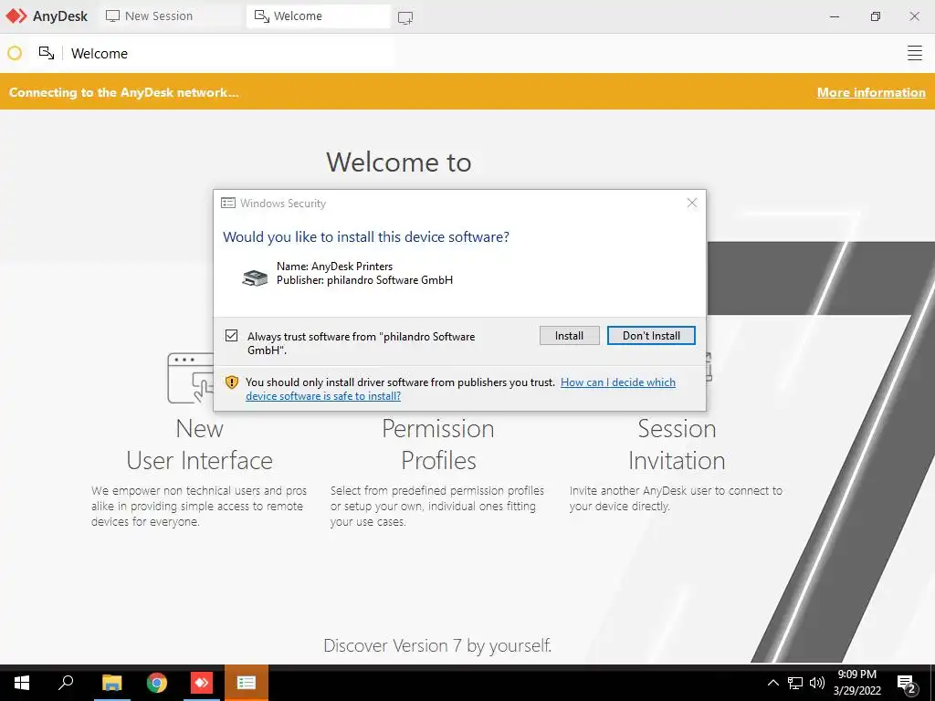
Task: Choose Don't Install button
Action: 651,336
